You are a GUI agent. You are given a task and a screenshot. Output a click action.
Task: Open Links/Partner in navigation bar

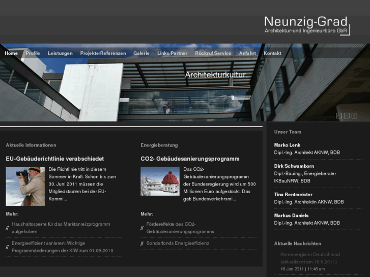tap(172, 53)
